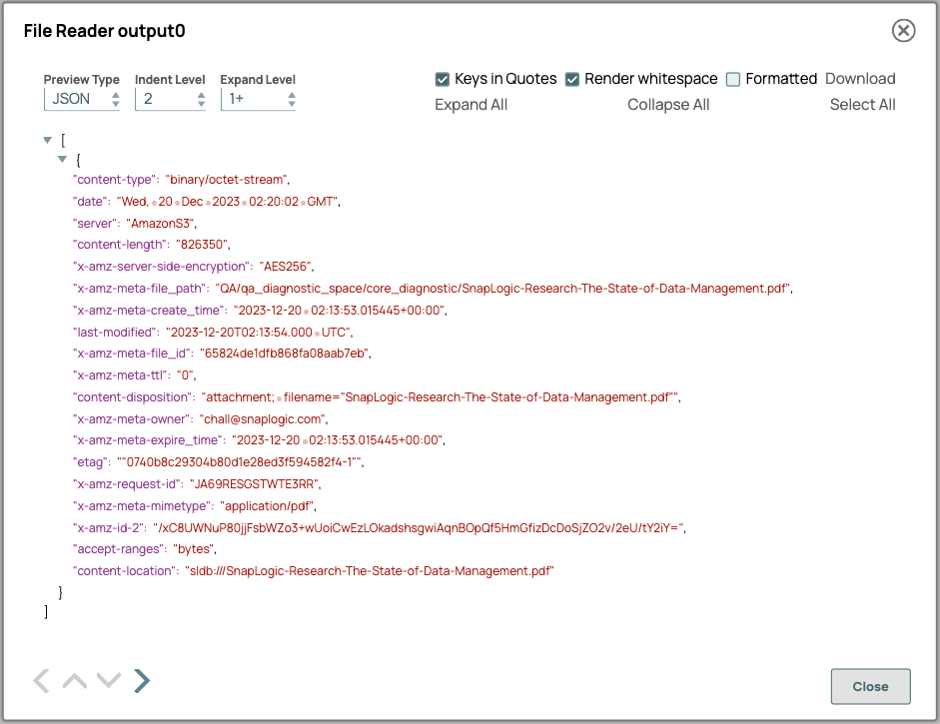Viewport: 940px width, 724px height.
Task: Collapse the first object's disclosure triangle
Action: pyautogui.click(x=63, y=158)
